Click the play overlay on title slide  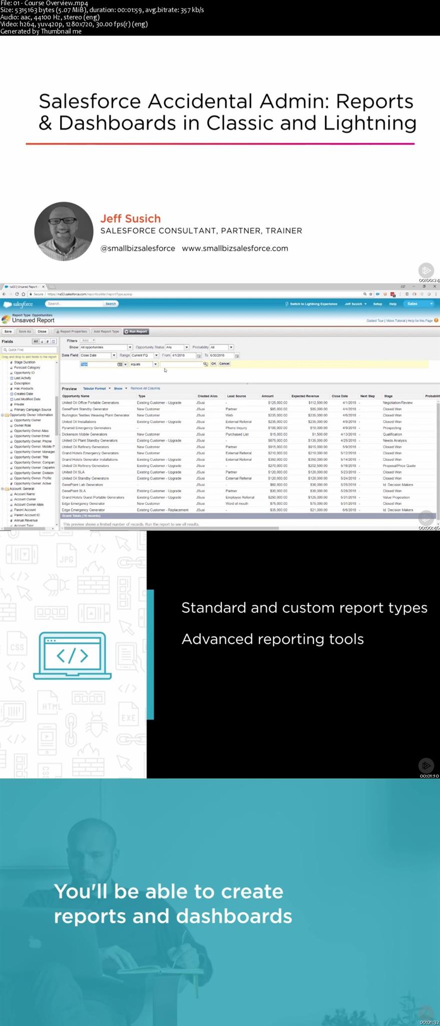pyautogui.click(x=426, y=271)
